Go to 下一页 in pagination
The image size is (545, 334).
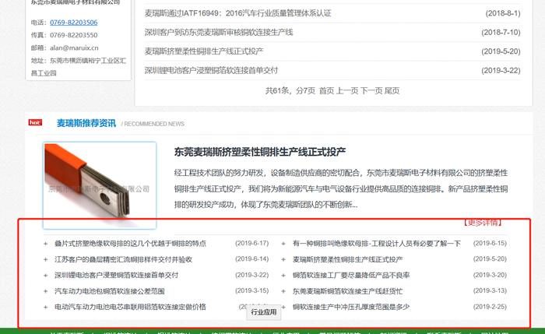[371, 91]
